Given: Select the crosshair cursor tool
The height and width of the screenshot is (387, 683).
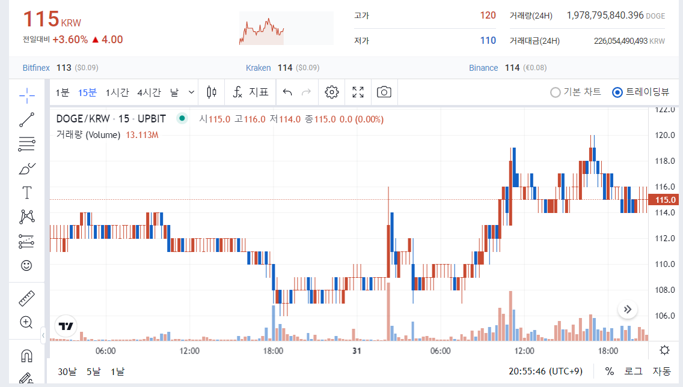Looking at the screenshot, I should [26, 95].
